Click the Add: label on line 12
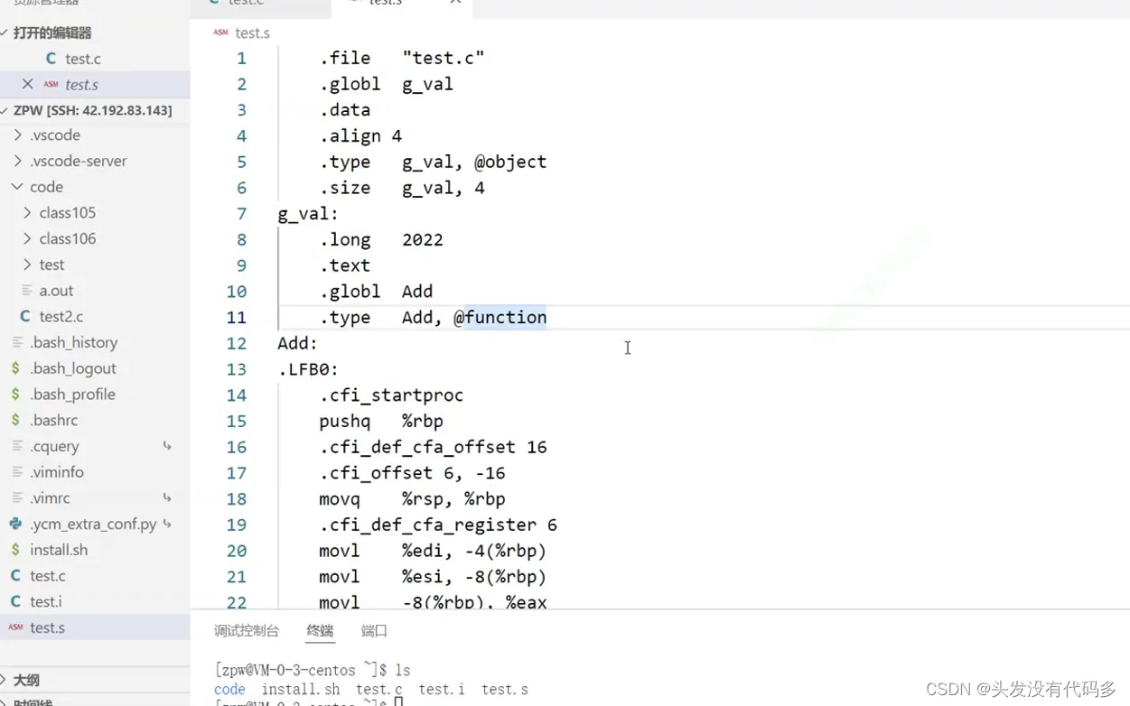 click(x=298, y=343)
